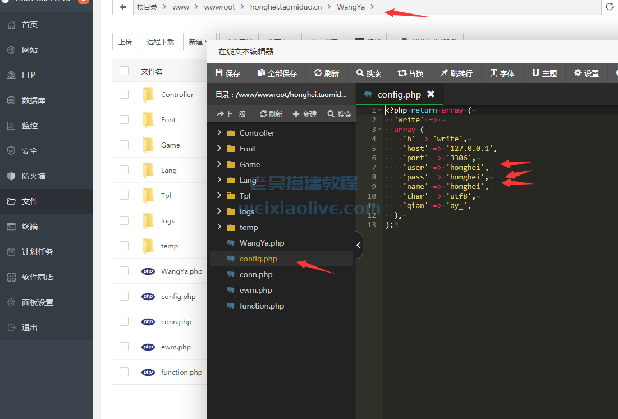Check the checkbox beside WangYa.php
618x419 pixels.
(x=124, y=271)
